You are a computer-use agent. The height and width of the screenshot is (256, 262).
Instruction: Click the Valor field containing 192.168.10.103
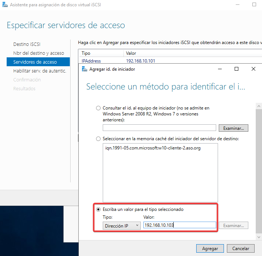coord(179,225)
